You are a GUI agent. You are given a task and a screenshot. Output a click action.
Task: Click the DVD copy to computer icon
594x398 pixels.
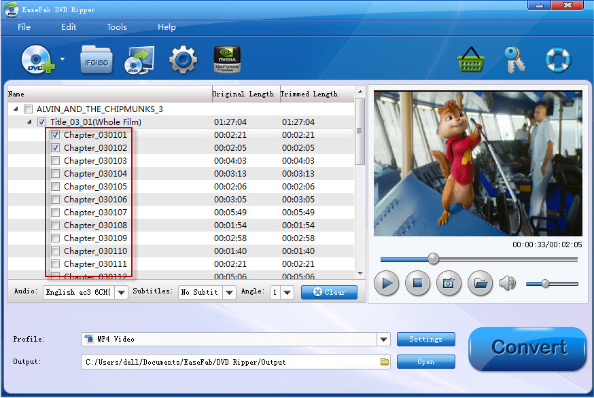click(x=139, y=60)
